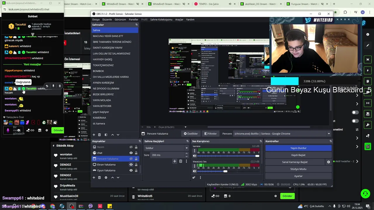Open preview zoom percentage dropdown arrow
The width and height of the screenshot is (374, 210).
tap(185, 127)
